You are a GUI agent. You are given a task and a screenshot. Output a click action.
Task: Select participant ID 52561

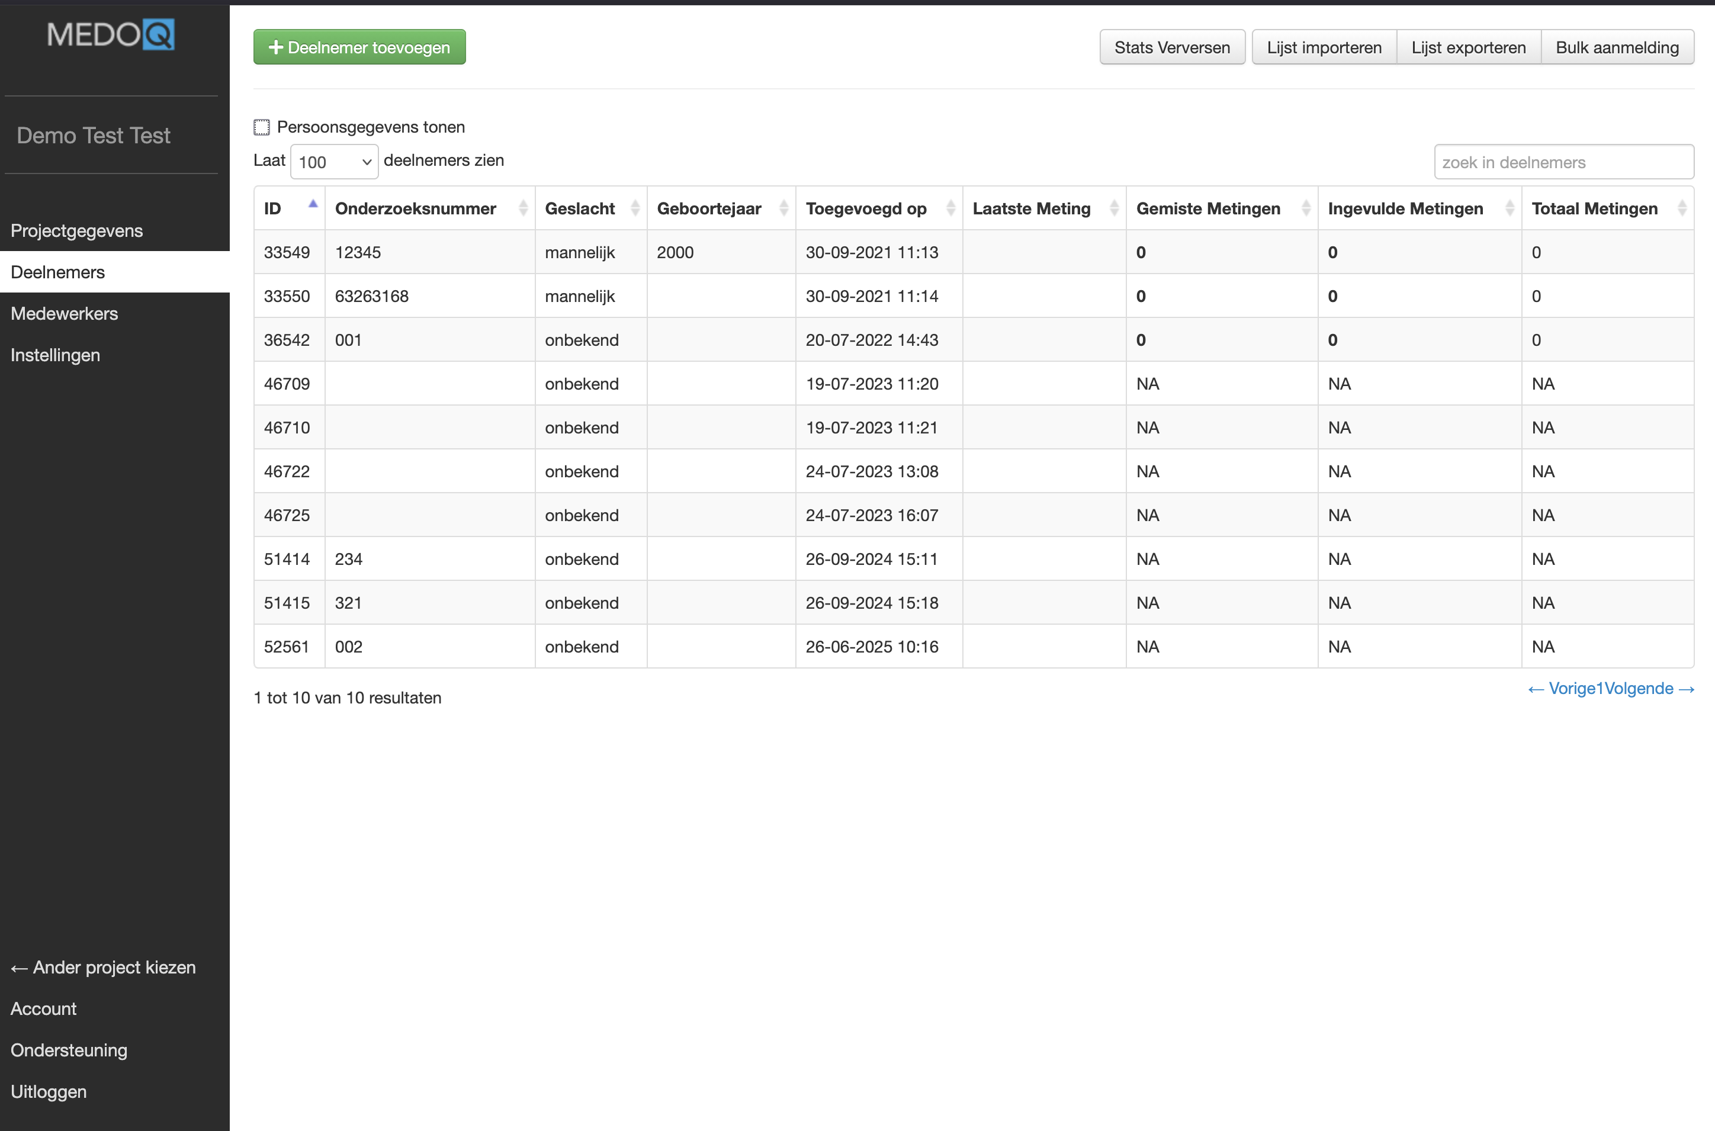286,647
